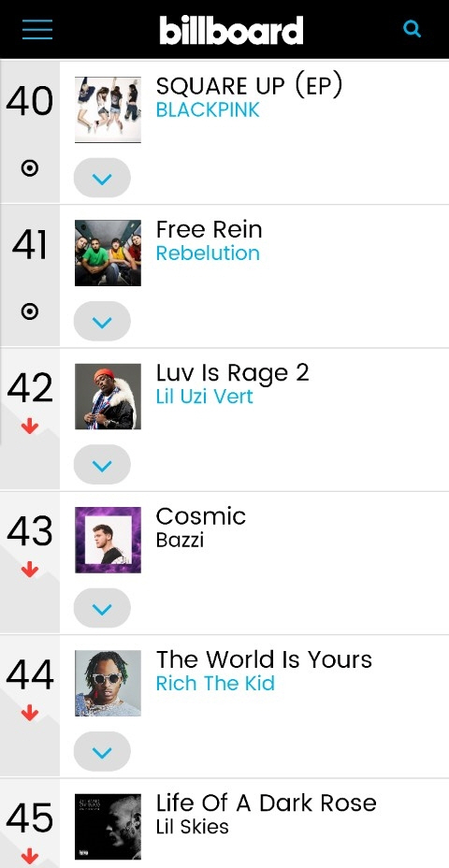The width and height of the screenshot is (449, 868).
Task: Click the Cosmic album cover thumbnail
Action: point(108,541)
